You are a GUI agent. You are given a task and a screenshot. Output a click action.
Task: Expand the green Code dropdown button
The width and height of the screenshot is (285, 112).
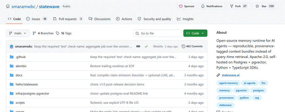point(195,33)
